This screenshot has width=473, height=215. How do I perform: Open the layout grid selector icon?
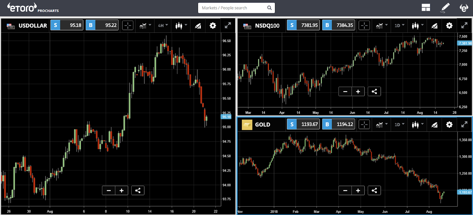[426, 8]
